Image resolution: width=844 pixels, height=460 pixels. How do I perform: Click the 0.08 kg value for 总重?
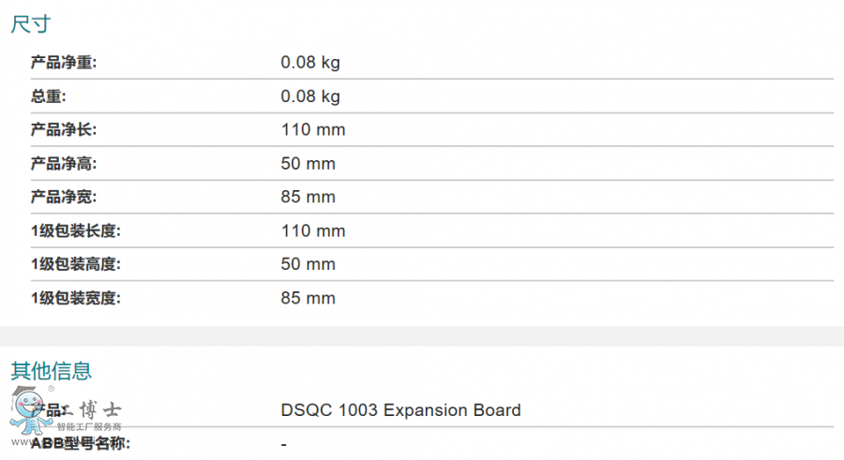(x=310, y=96)
